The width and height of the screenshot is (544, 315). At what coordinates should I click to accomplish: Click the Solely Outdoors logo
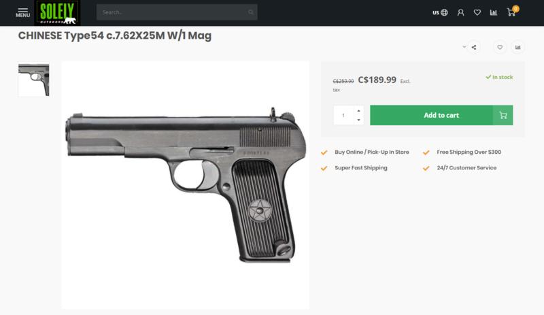(x=59, y=12)
